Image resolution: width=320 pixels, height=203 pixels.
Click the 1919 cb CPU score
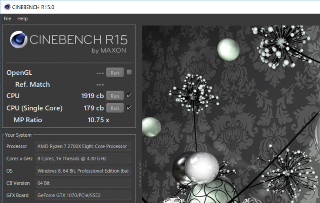click(x=92, y=96)
